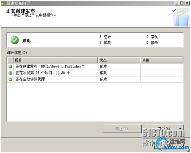The image size is (191, 153).
Task: Click the bold 成功 overall status label
Action: point(26,41)
